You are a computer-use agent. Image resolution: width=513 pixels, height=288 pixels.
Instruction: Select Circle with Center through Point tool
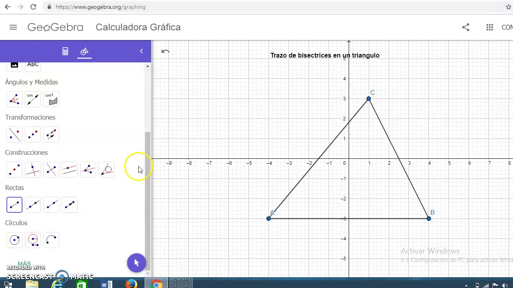tap(14, 240)
